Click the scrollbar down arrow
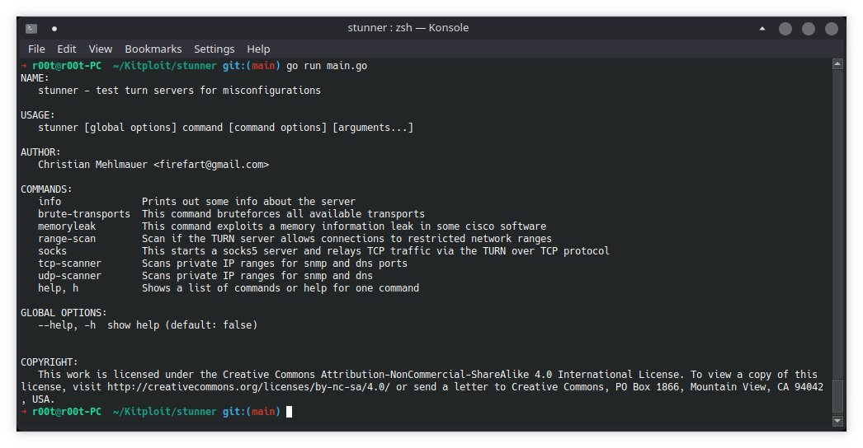This screenshot has height=448, width=863. [x=837, y=421]
